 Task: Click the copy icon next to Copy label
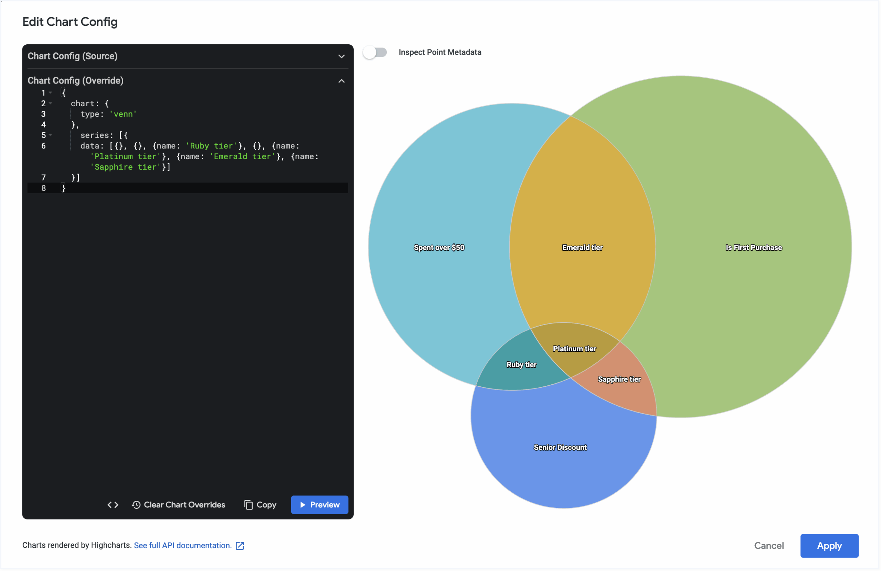tap(248, 505)
